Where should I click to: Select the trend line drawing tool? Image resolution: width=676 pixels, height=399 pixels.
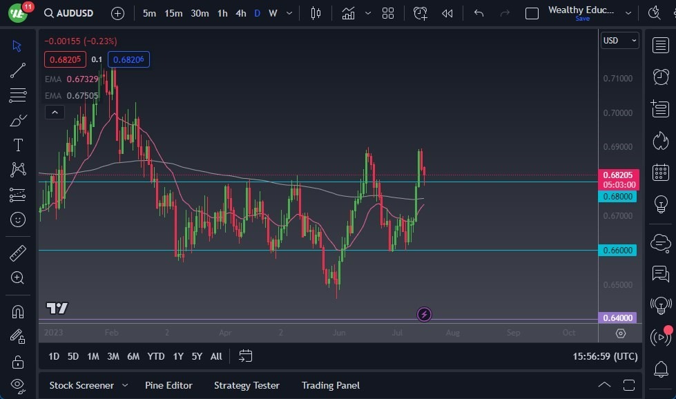pos(17,70)
